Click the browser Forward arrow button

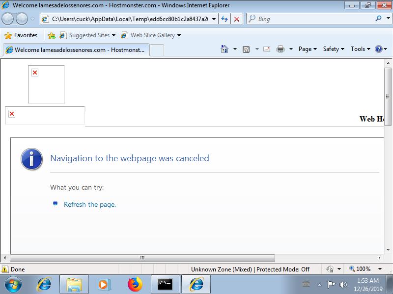pyautogui.click(x=22, y=19)
